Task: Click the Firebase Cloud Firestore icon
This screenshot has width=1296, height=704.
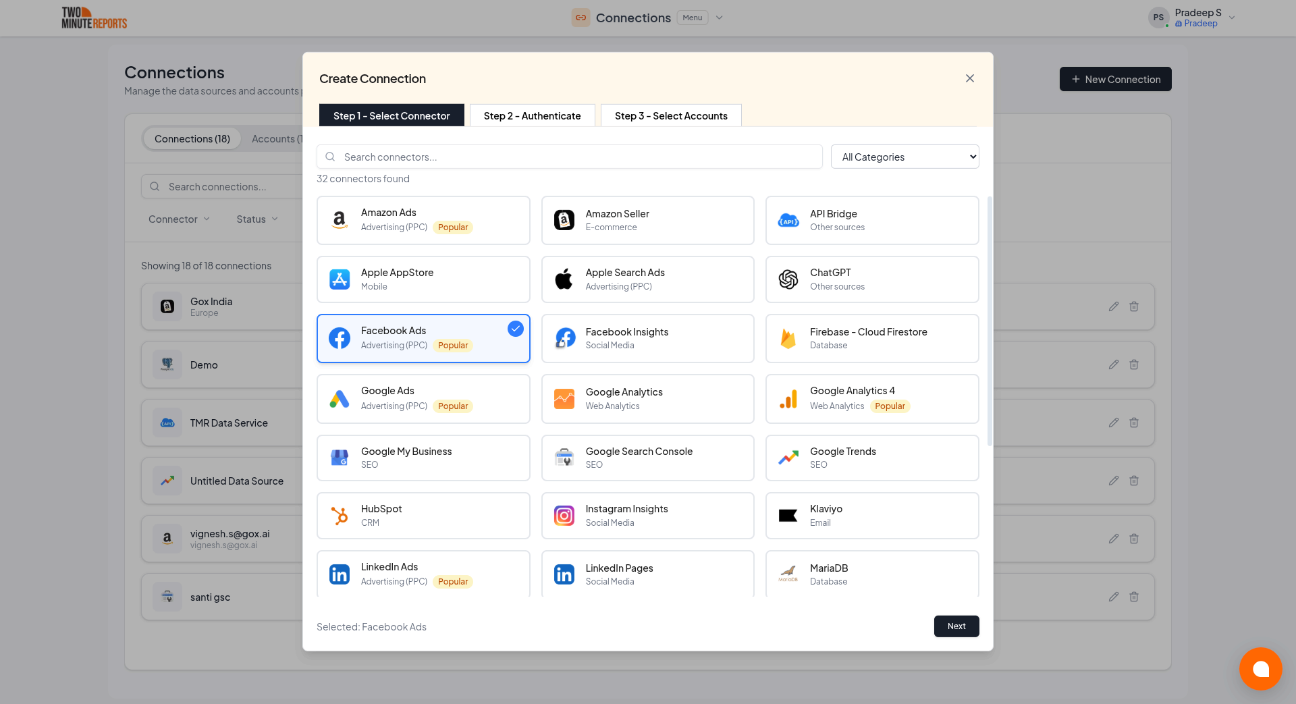Action: pyautogui.click(x=788, y=338)
